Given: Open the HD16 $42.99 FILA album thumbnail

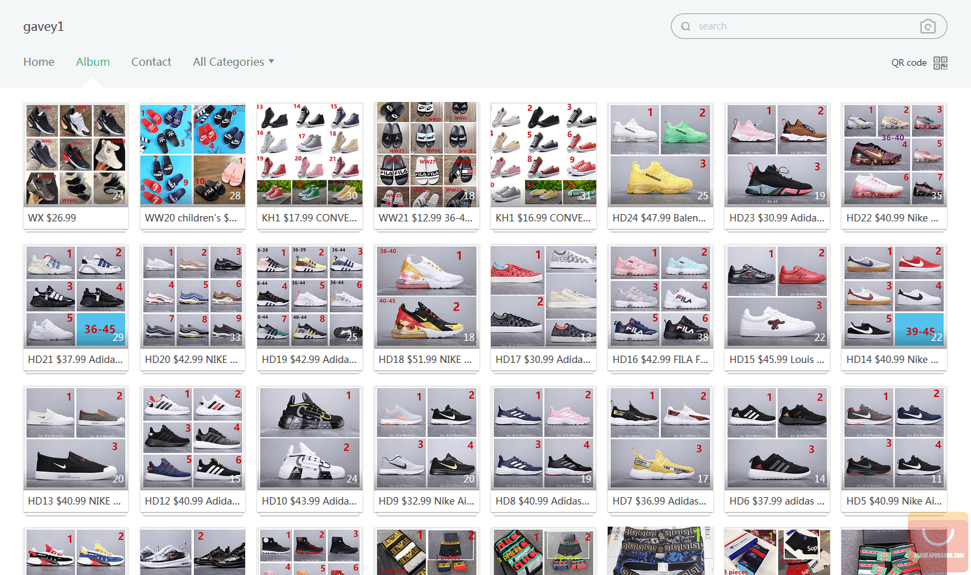Looking at the screenshot, I should [660, 296].
